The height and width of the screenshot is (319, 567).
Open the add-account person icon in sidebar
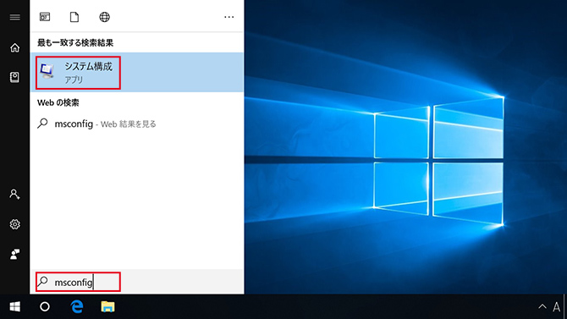(14, 195)
